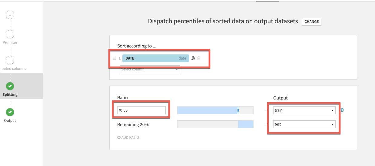Open the Select column dropdown
This screenshot has height=166, width=375.
point(150,70)
